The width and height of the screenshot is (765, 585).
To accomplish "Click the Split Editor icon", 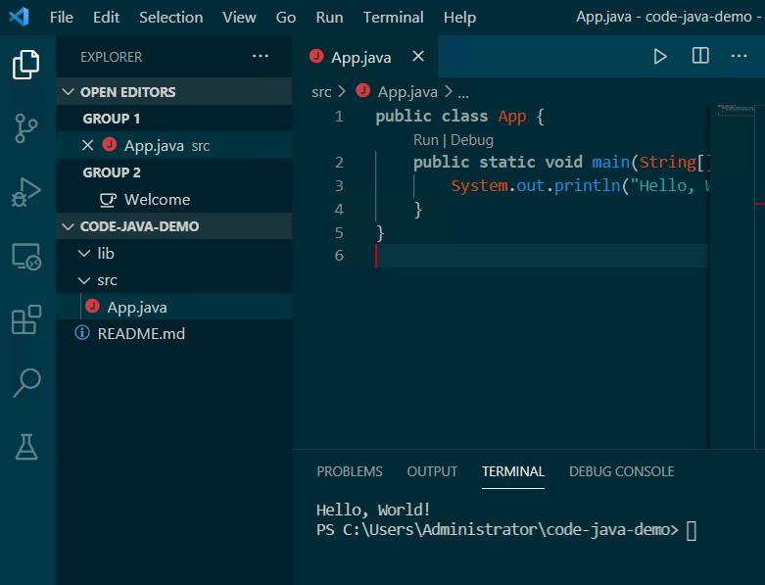I will 700,57.
